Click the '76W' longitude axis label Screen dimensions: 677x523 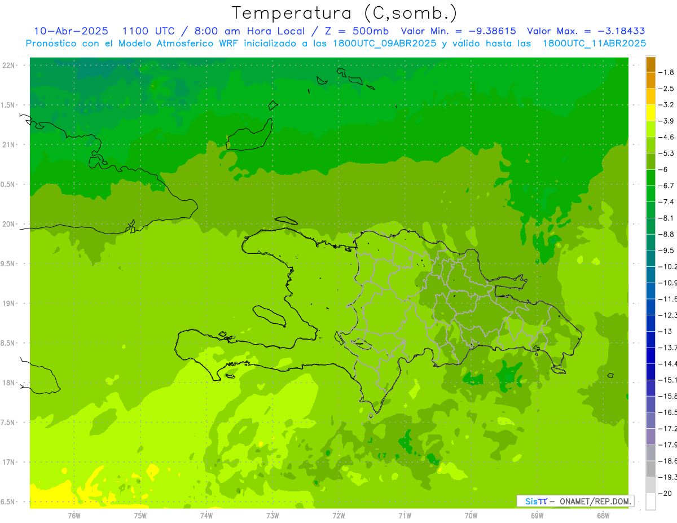(74, 515)
